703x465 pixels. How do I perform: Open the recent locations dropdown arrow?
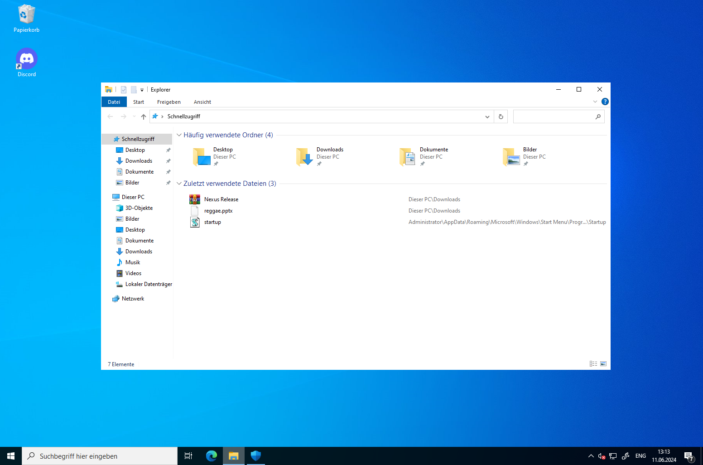pyautogui.click(x=134, y=116)
